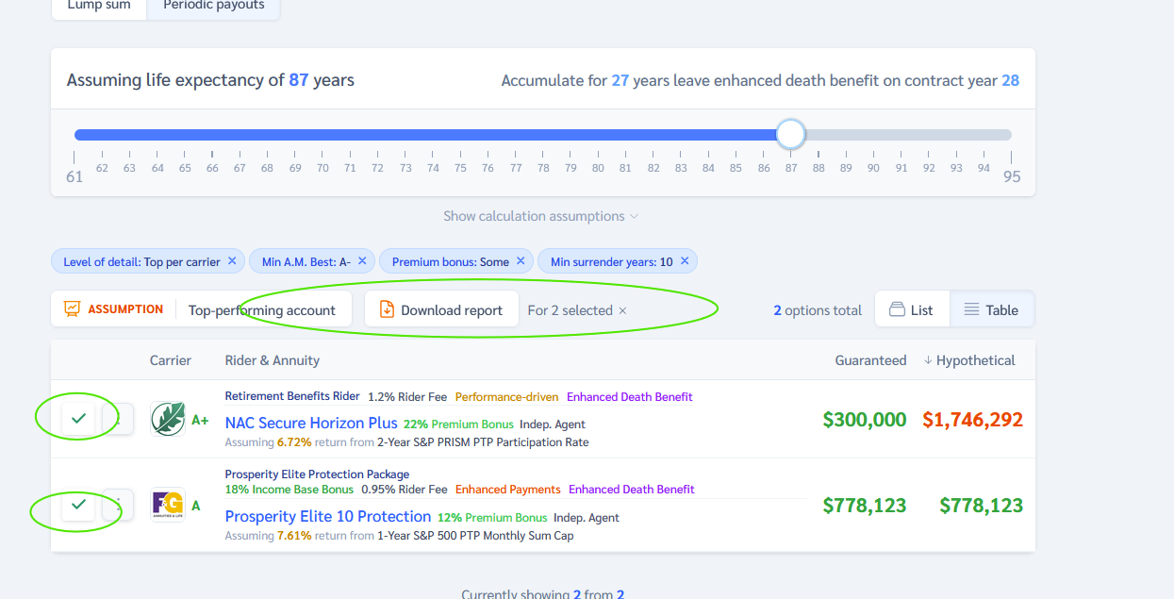Sort by the Hypothetical column
1174x599 pixels.
pos(969,360)
